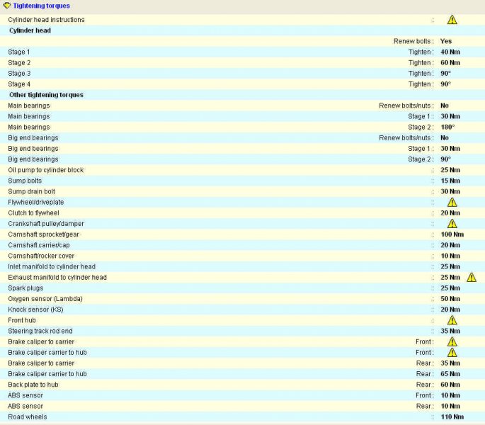Click the Steering track rod end row

coord(40,331)
